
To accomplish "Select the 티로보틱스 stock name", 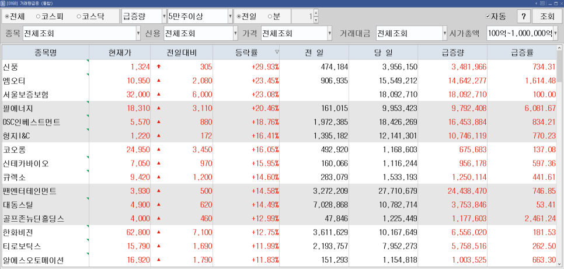I will (x=22, y=246).
